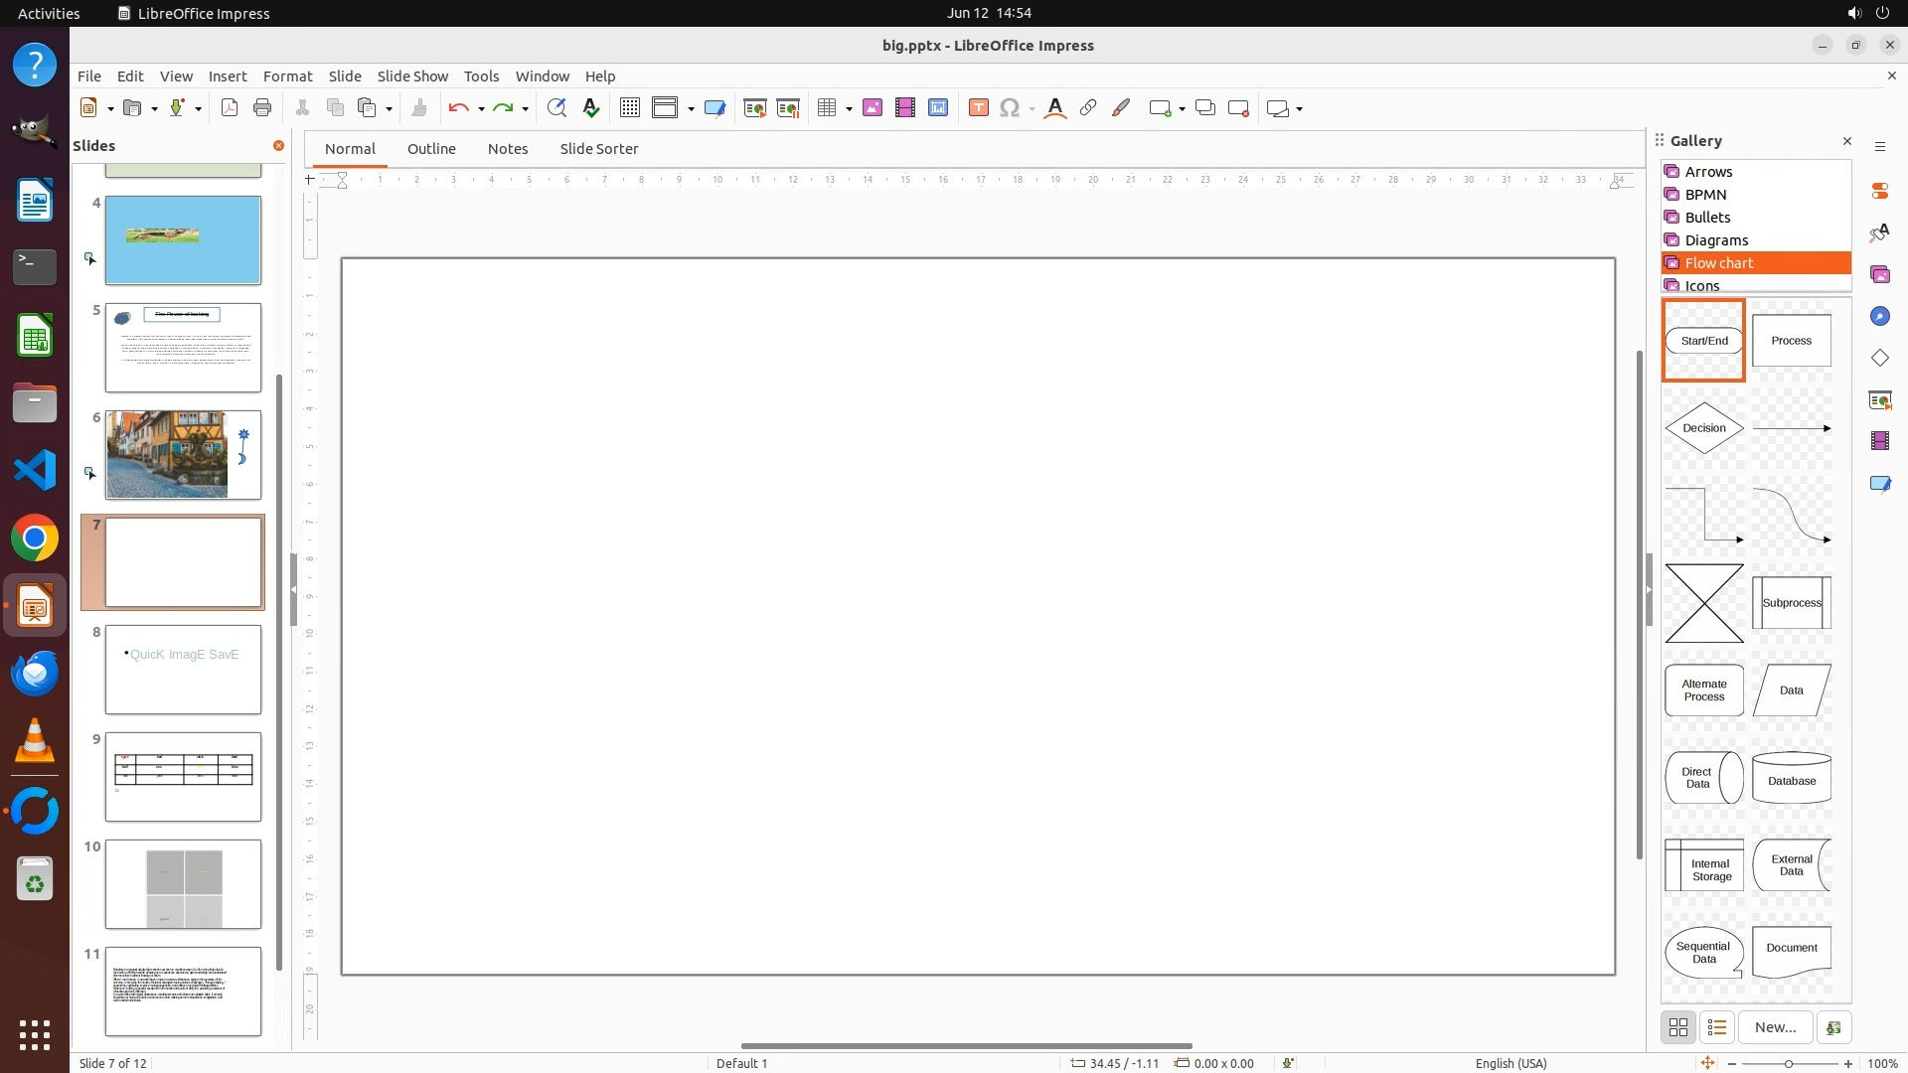Screen dimensions: 1908x1073
Task: Open the Slide Show menu
Action: pyautogui.click(x=412, y=76)
